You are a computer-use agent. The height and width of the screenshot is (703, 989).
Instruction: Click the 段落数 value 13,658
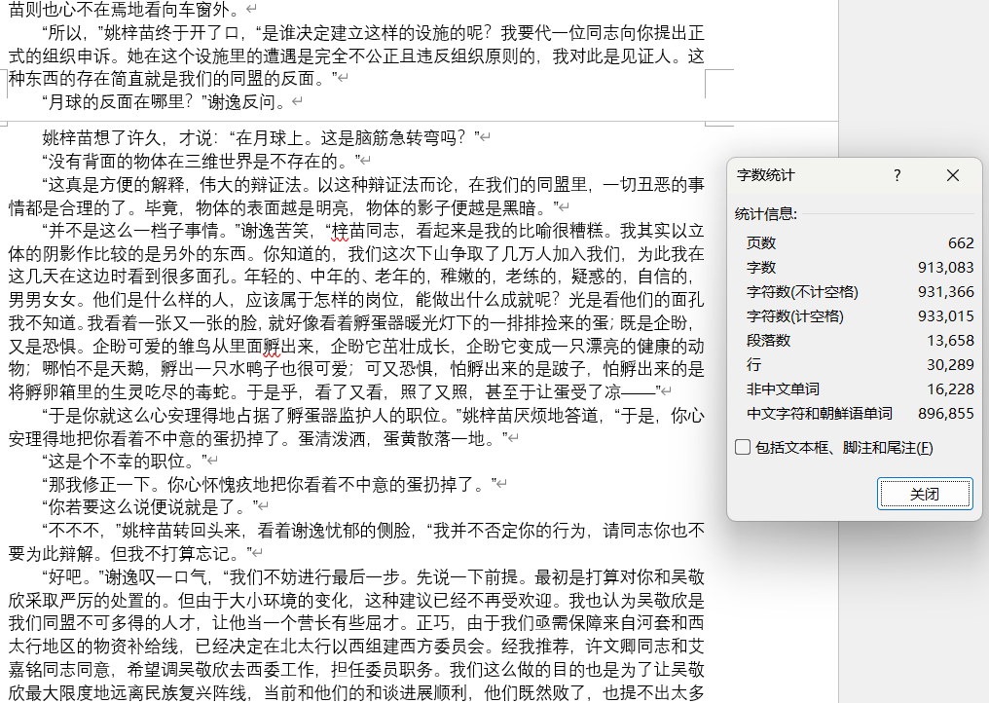(950, 341)
